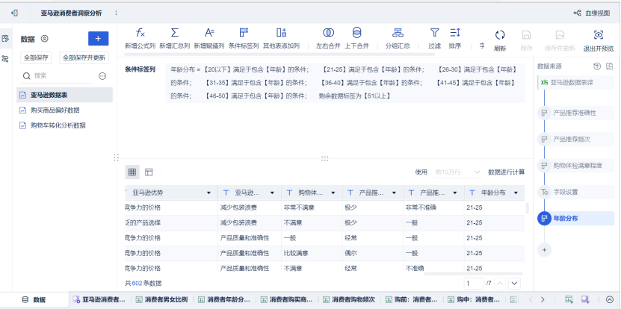Viewport: 621px width, 309px height.
Task: Switch to the 数据 bottom tab
Action: 34,299
